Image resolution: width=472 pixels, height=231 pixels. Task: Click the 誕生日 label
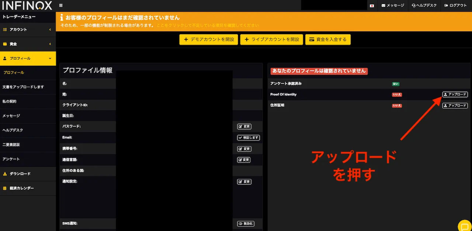(68, 116)
